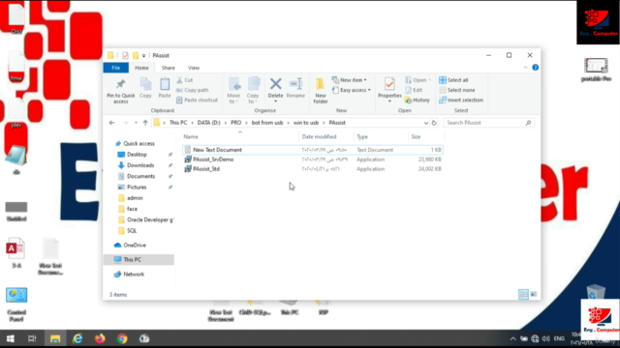Click 'win to usb' breadcrumb
This screenshot has width=620, height=348.
pyautogui.click(x=306, y=123)
